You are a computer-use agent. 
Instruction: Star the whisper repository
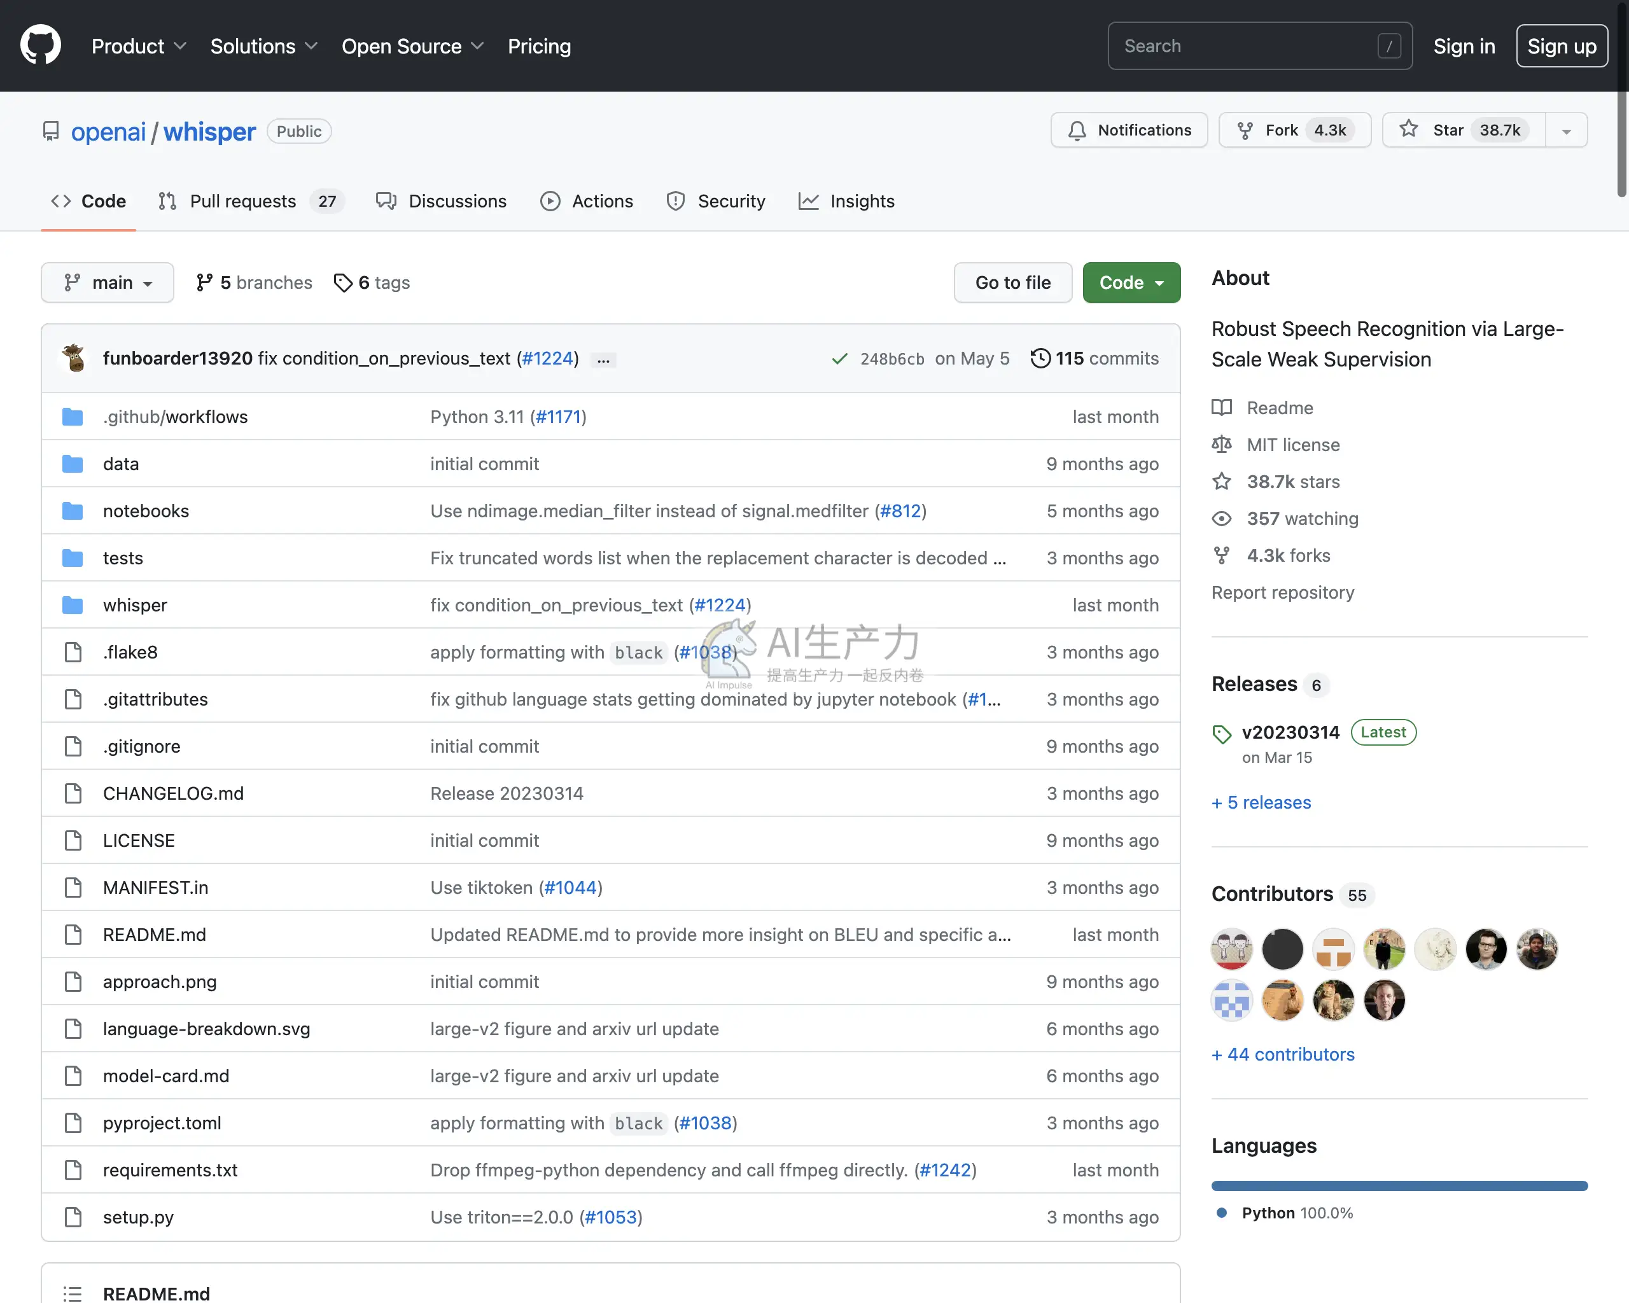[x=1463, y=130]
